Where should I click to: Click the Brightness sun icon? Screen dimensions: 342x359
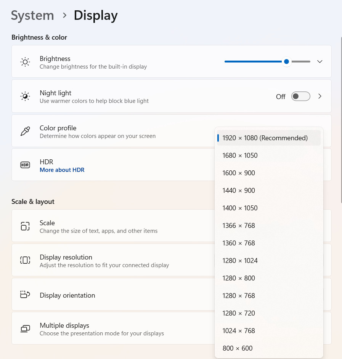pos(25,62)
